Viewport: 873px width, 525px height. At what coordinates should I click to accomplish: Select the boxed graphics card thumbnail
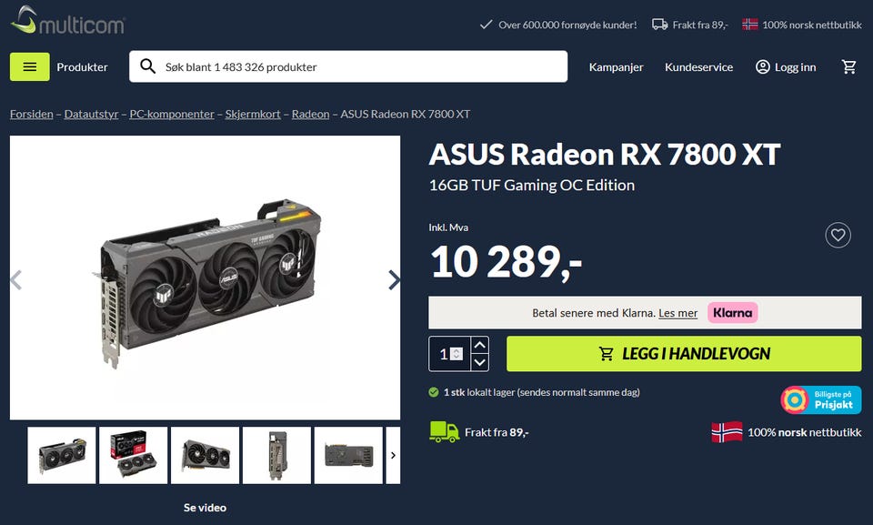133,455
